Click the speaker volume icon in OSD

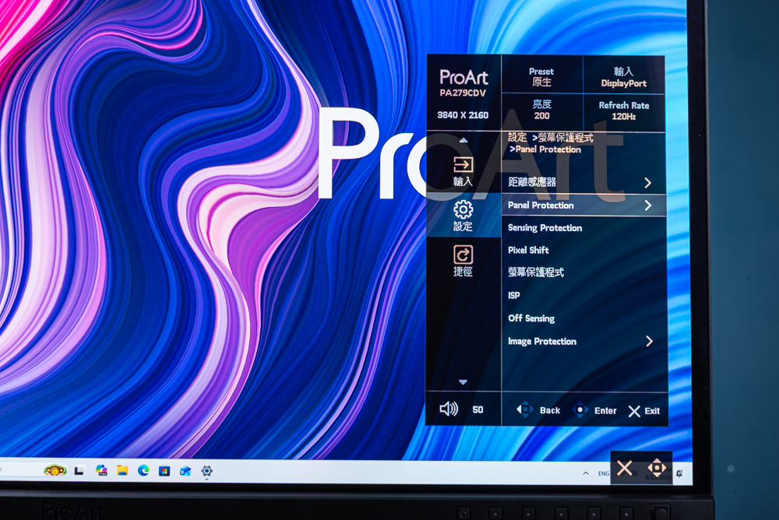[449, 409]
